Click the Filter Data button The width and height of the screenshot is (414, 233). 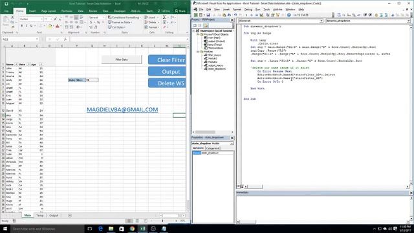pos(122,60)
